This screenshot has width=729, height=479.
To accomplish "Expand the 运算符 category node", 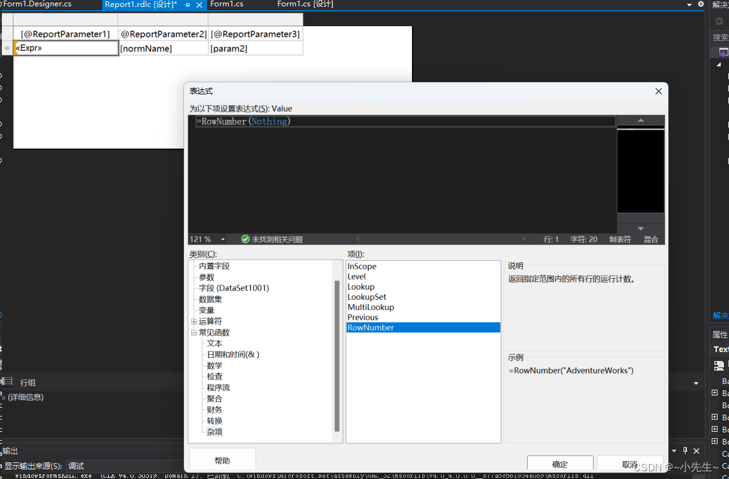I will [194, 321].
